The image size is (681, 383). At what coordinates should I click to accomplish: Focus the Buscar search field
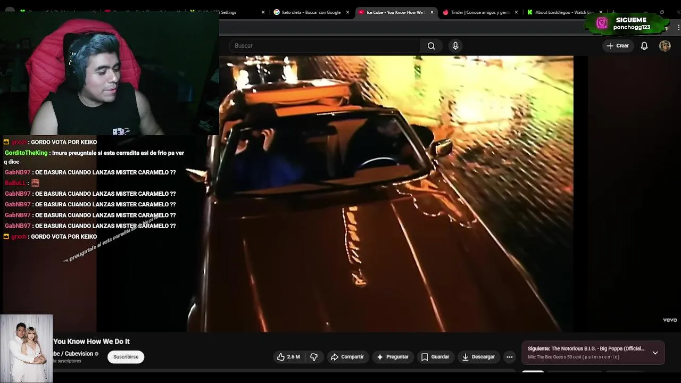pos(325,46)
